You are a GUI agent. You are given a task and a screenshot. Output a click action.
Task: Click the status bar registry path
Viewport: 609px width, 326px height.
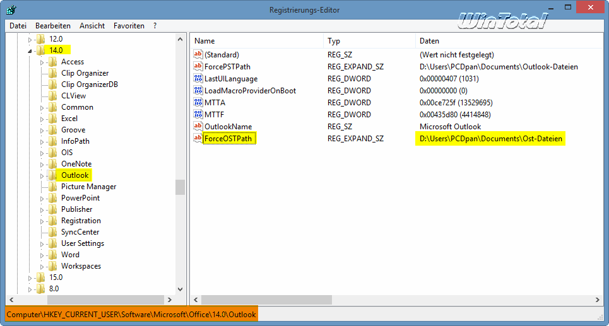click(x=131, y=315)
